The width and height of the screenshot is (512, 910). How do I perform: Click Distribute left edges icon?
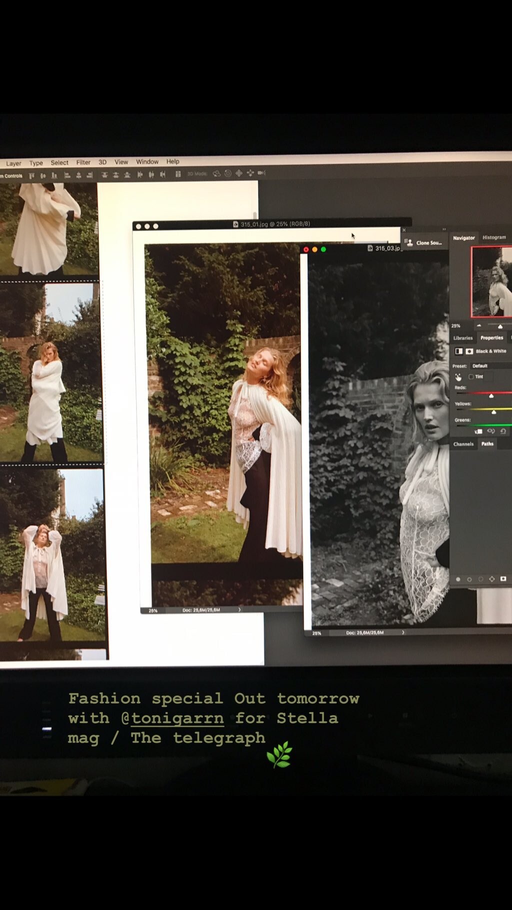pos(140,174)
